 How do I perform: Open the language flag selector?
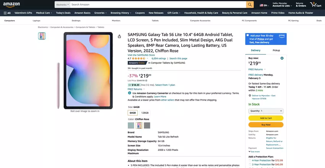point(263,5)
